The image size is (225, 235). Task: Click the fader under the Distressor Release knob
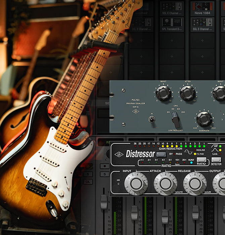click(x=195, y=213)
